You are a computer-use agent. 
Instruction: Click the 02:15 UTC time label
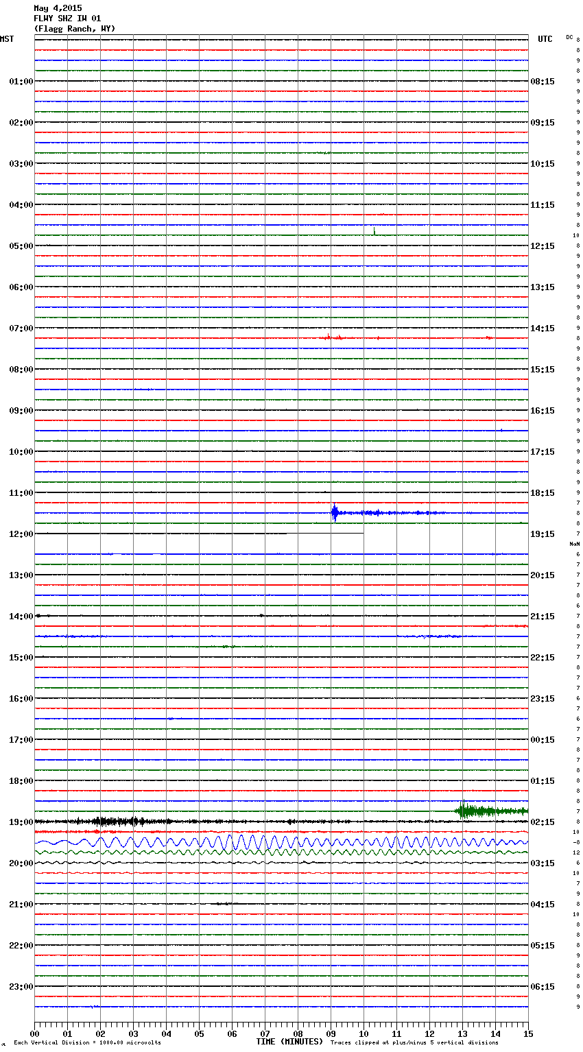point(543,822)
